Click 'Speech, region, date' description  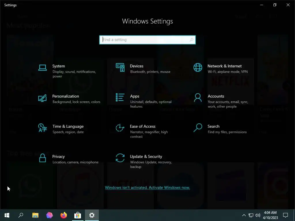pos(68,132)
